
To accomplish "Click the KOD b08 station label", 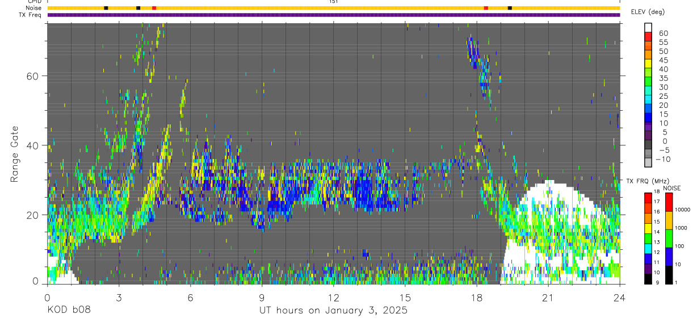I will tap(68, 311).
